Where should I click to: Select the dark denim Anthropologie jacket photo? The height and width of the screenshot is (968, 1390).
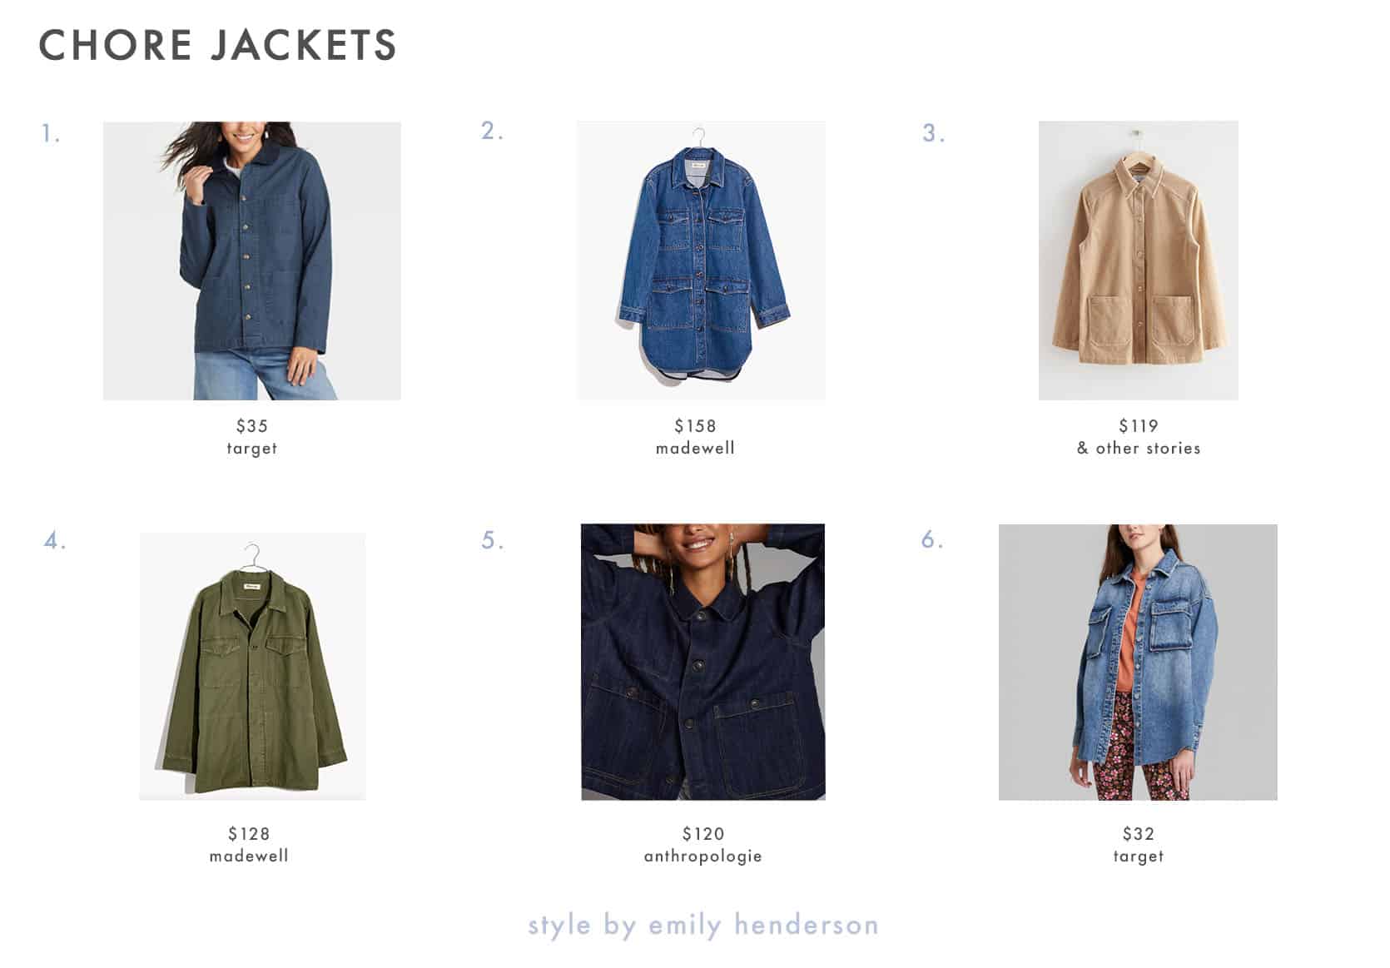coord(702,662)
